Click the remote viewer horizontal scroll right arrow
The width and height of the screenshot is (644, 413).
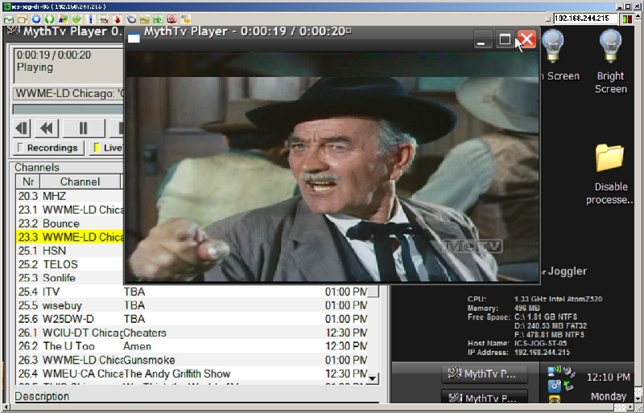click(x=631, y=407)
